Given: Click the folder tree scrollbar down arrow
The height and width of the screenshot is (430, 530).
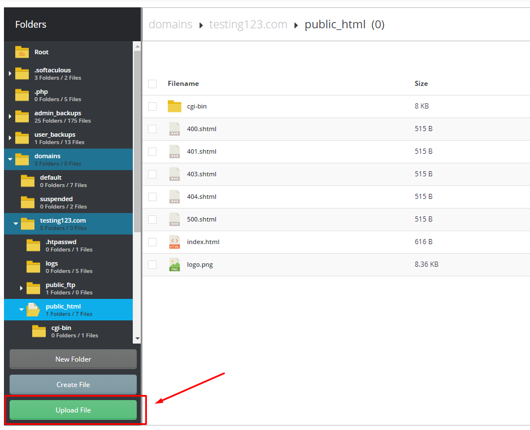Looking at the screenshot, I should [x=137, y=338].
